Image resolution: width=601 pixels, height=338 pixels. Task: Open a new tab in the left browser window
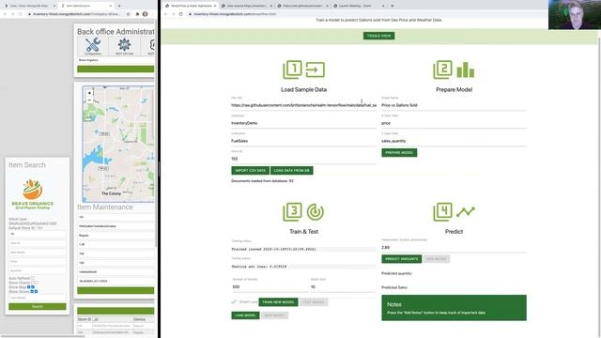click(119, 6)
